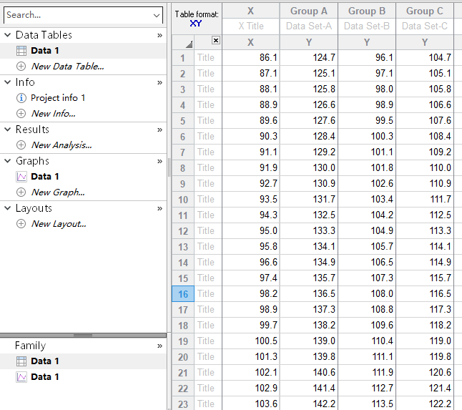Open the Info section double-arrow menu
Screen dimensions: 462x410
(159, 82)
